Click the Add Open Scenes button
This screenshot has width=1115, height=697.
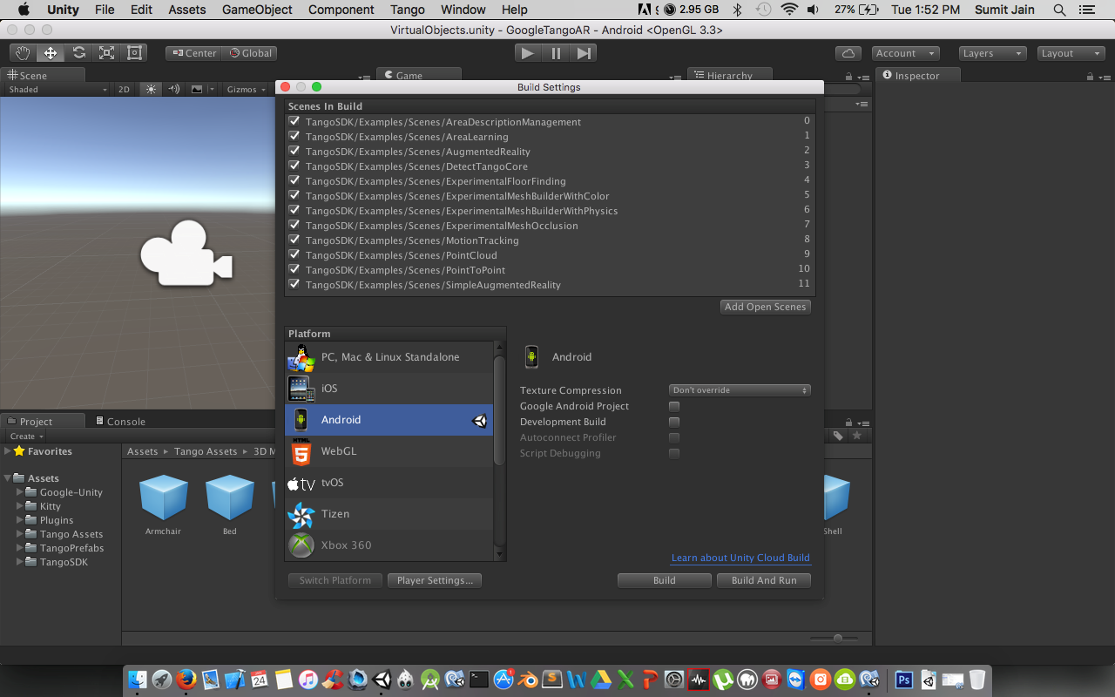point(766,307)
